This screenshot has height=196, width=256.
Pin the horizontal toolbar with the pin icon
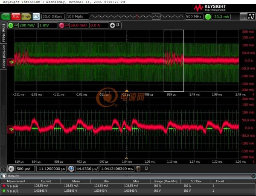(x=146, y=168)
